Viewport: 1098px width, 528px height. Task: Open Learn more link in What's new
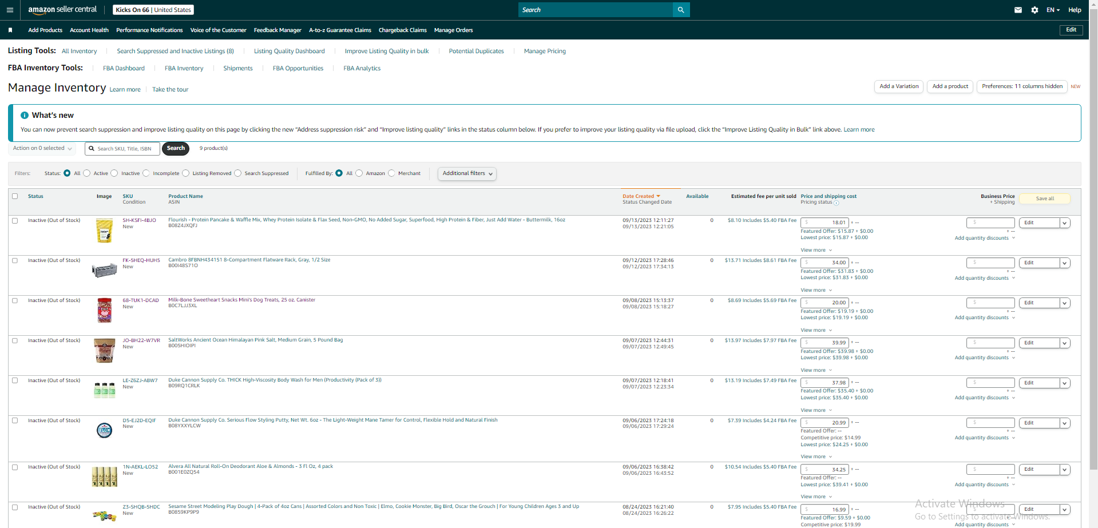(x=859, y=130)
